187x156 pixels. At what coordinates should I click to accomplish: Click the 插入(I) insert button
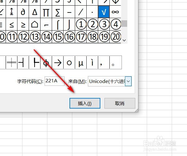(85, 103)
